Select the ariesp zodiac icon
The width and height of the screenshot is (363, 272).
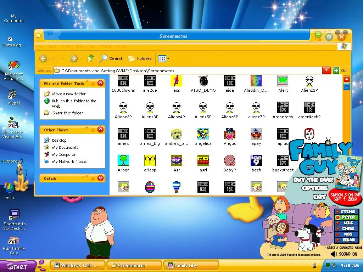[x=150, y=163]
